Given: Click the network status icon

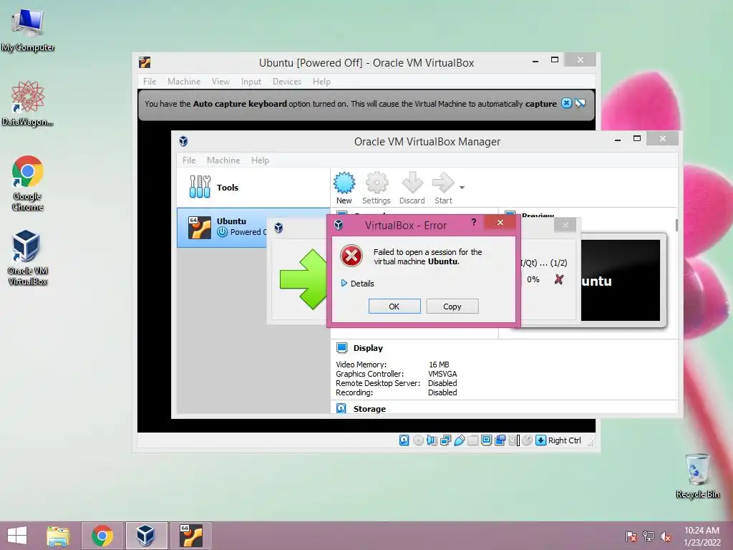Looking at the screenshot, I should coord(445,440).
